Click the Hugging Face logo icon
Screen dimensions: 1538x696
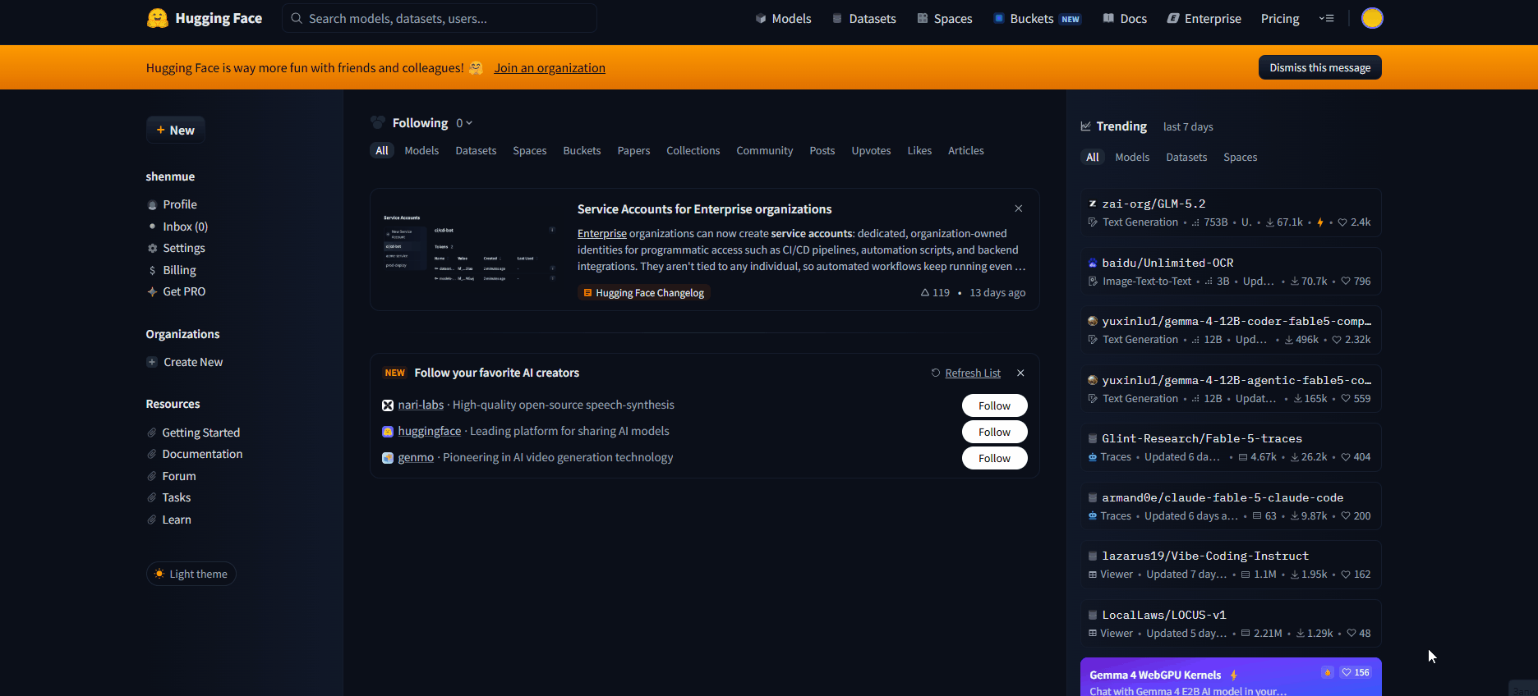click(158, 18)
